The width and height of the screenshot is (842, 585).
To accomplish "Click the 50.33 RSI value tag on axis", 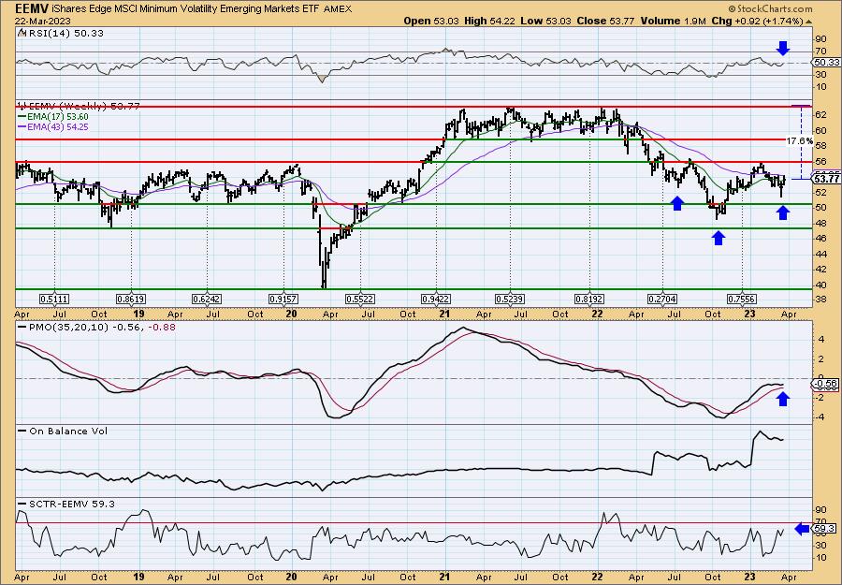I will 827,63.
